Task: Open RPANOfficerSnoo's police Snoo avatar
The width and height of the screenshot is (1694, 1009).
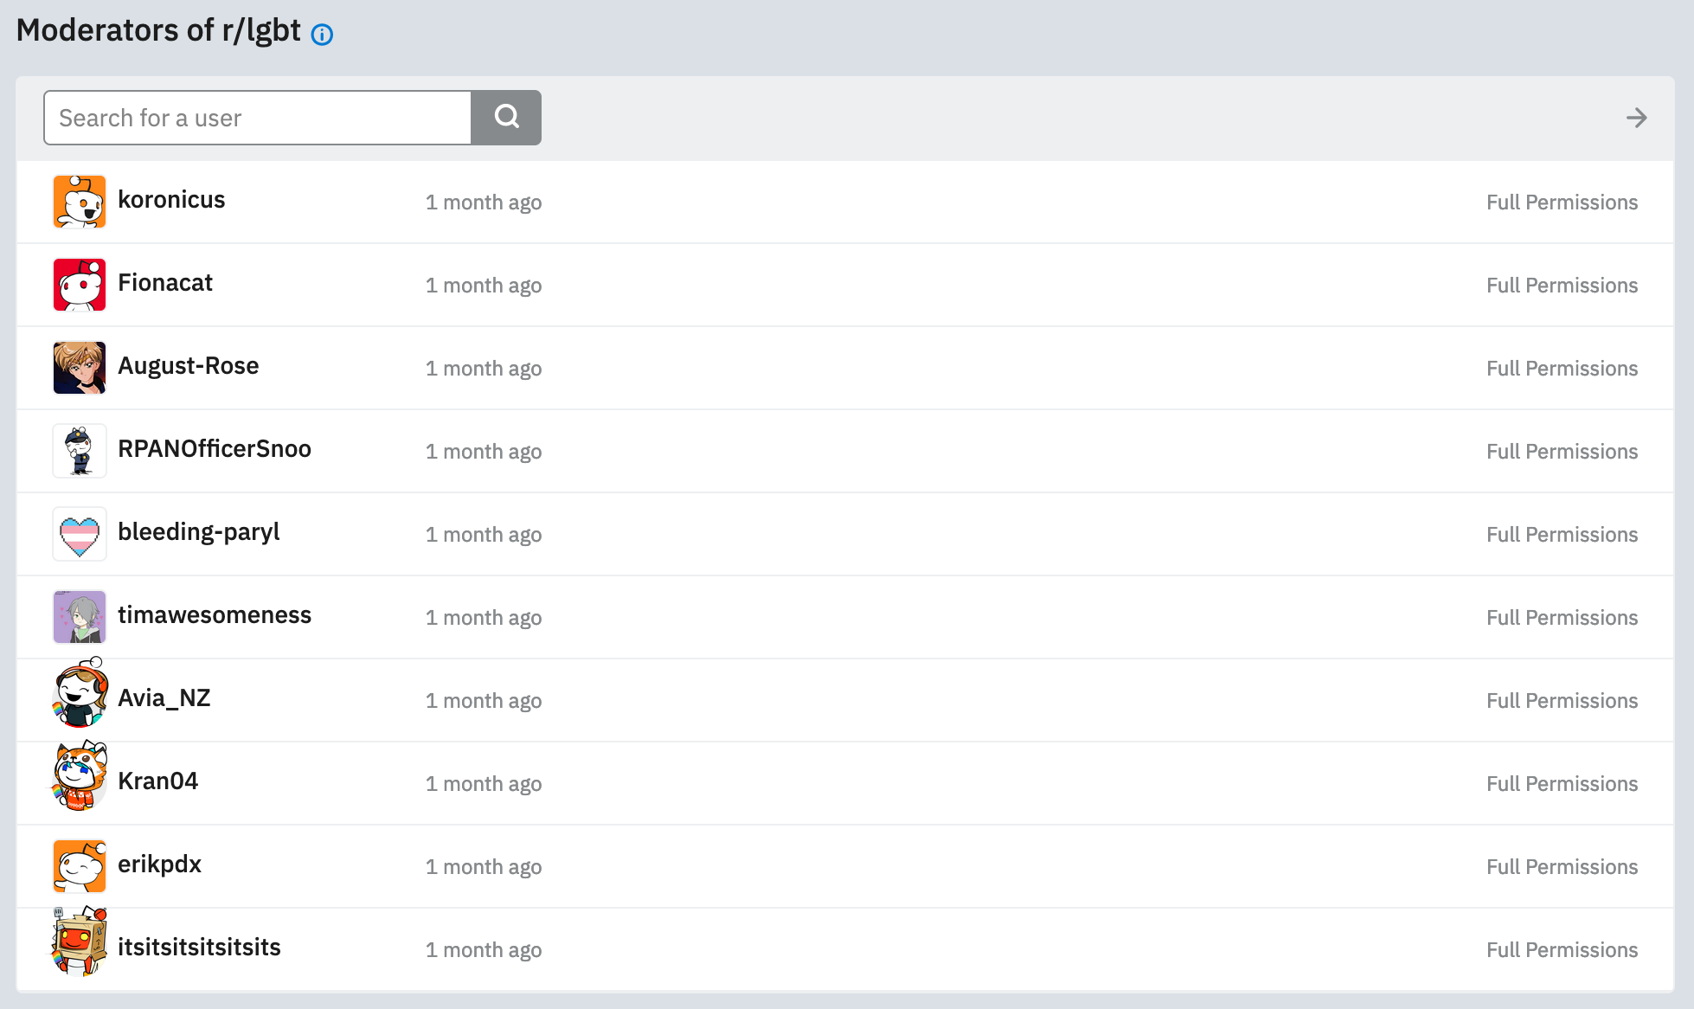Action: point(80,451)
